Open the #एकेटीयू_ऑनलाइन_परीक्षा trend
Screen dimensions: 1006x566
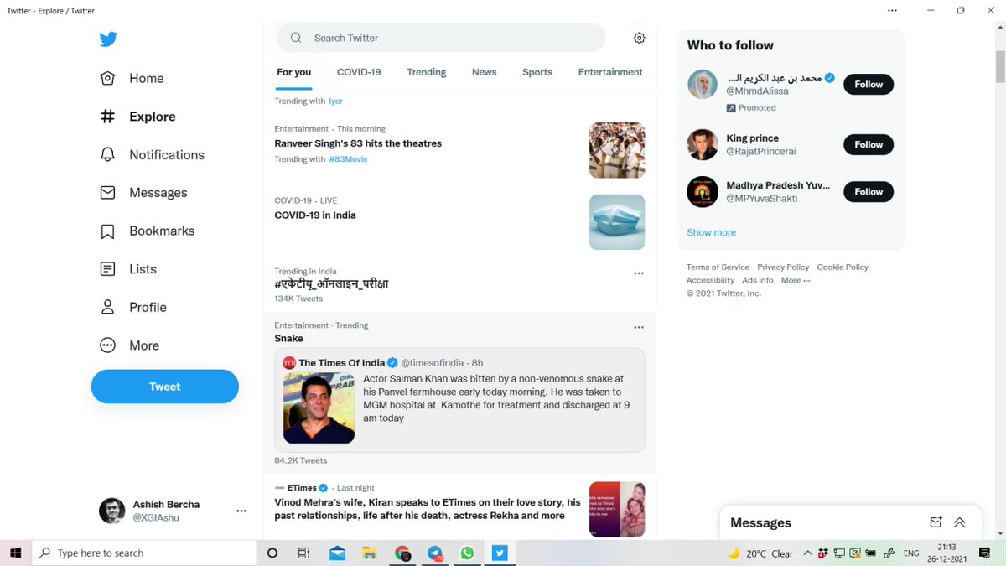(331, 284)
